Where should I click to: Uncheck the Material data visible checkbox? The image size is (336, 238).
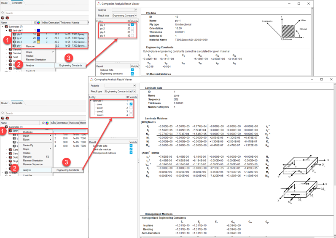[x=132, y=70]
